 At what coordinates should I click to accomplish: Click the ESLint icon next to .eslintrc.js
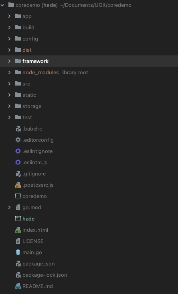(18, 162)
